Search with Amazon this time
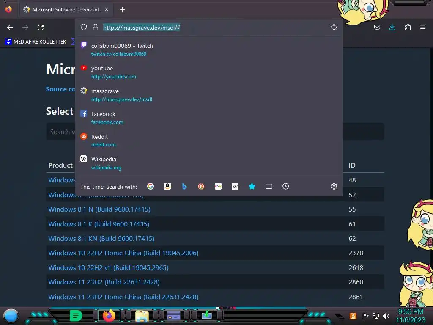The image size is (433, 325). click(167, 186)
